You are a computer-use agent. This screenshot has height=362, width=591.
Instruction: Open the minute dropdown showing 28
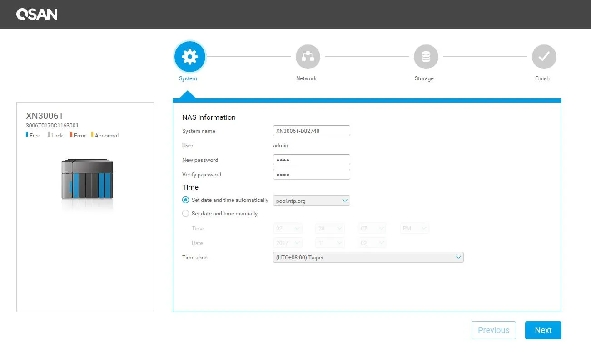(x=330, y=229)
